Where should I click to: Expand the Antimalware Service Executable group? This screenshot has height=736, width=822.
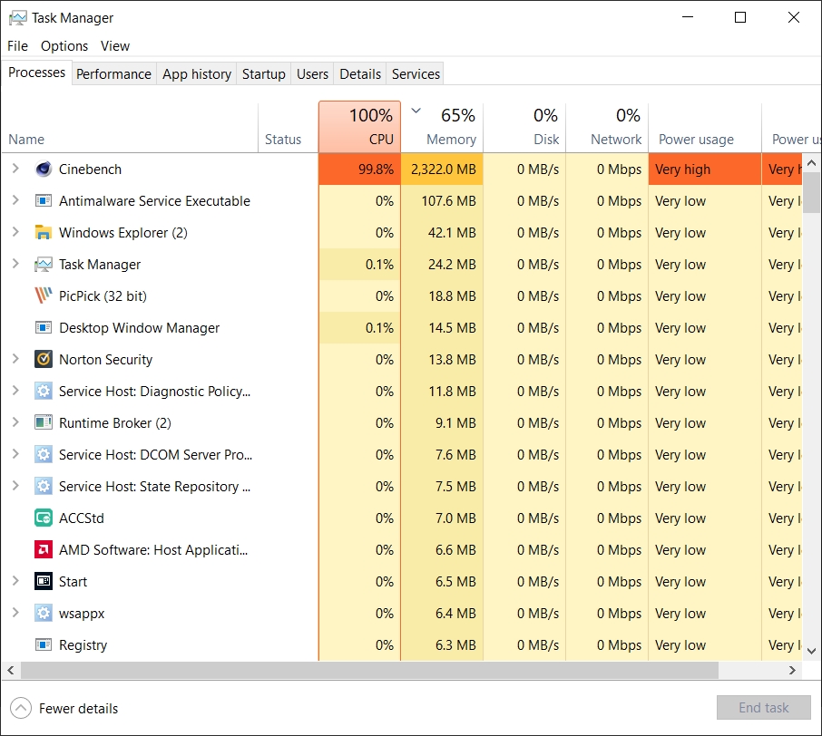tap(15, 200)
